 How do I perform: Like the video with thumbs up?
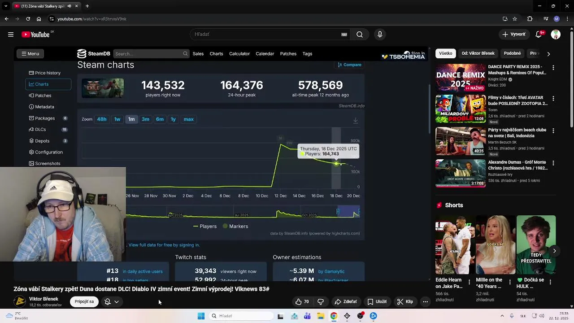302,301
